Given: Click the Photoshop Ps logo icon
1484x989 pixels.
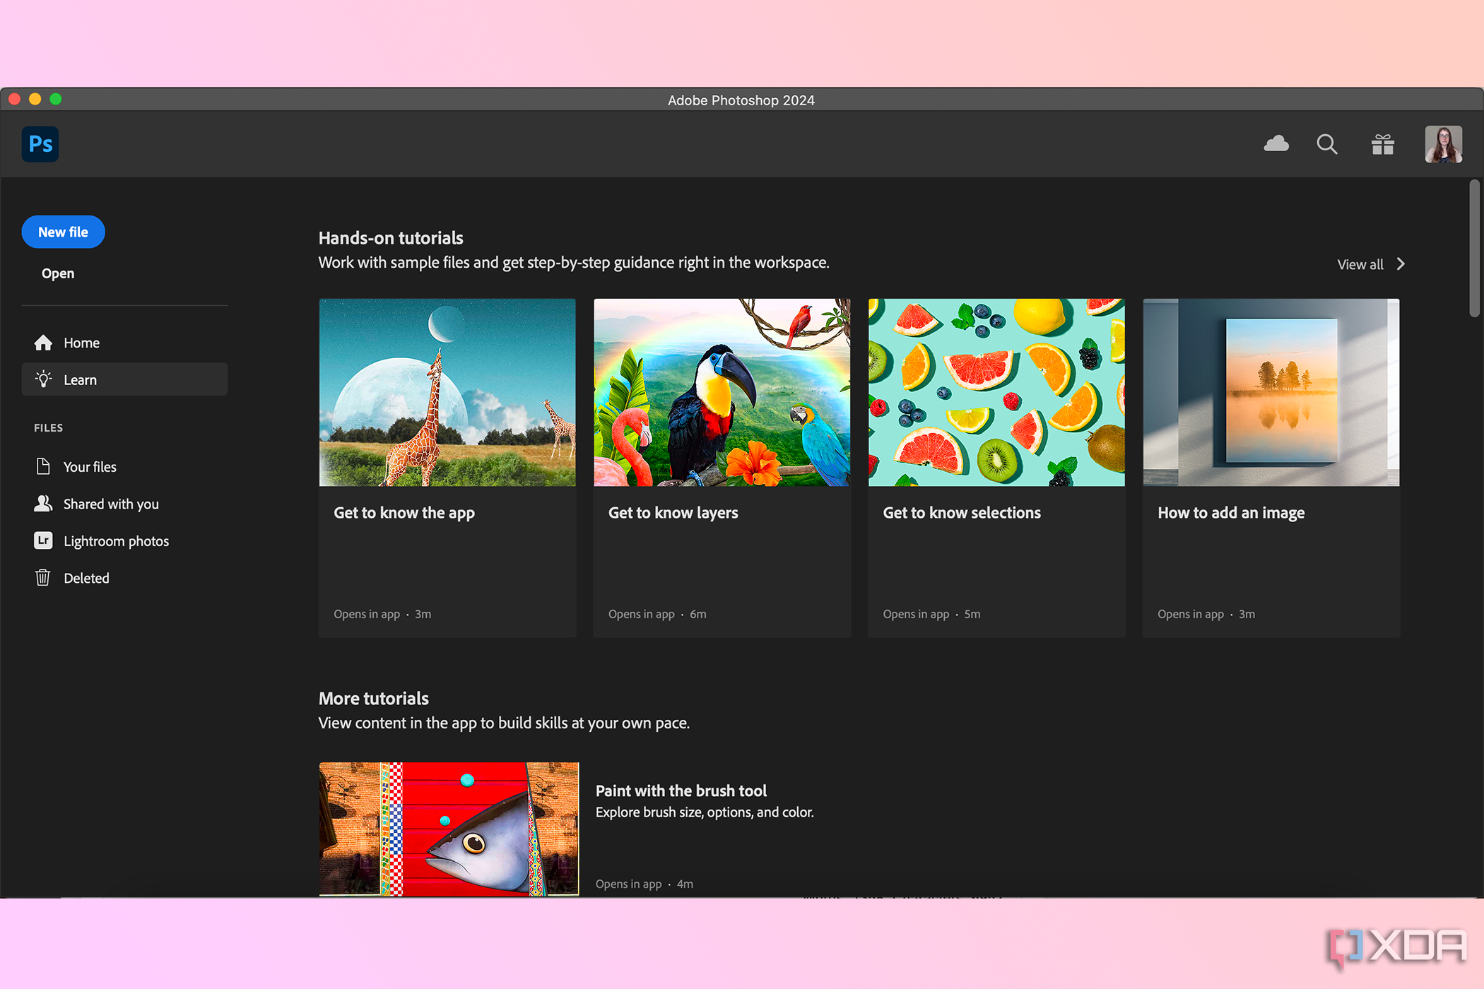Looking at the screenshot, I should click(40, 144).
